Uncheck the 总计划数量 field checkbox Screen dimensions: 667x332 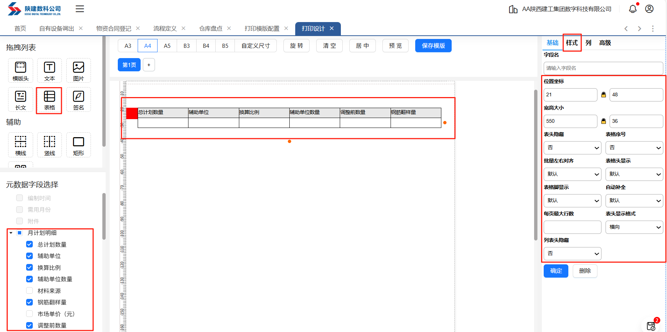[x=30, y=244]
